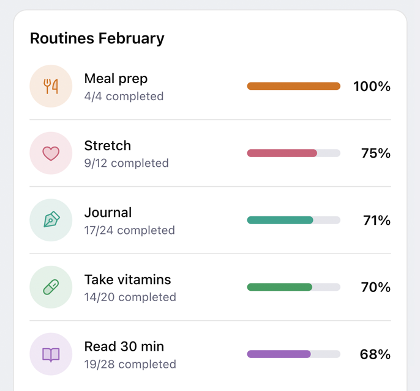Click the Stretch heart icon
This screenshot has width=420, height=391.
pos(51,153)
